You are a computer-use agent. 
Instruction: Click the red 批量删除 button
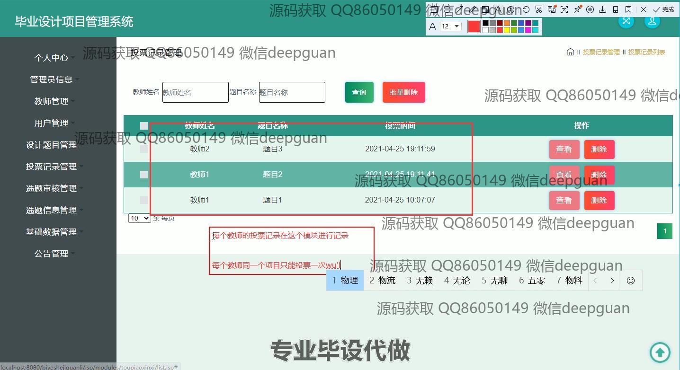click(x=403, y=92)
